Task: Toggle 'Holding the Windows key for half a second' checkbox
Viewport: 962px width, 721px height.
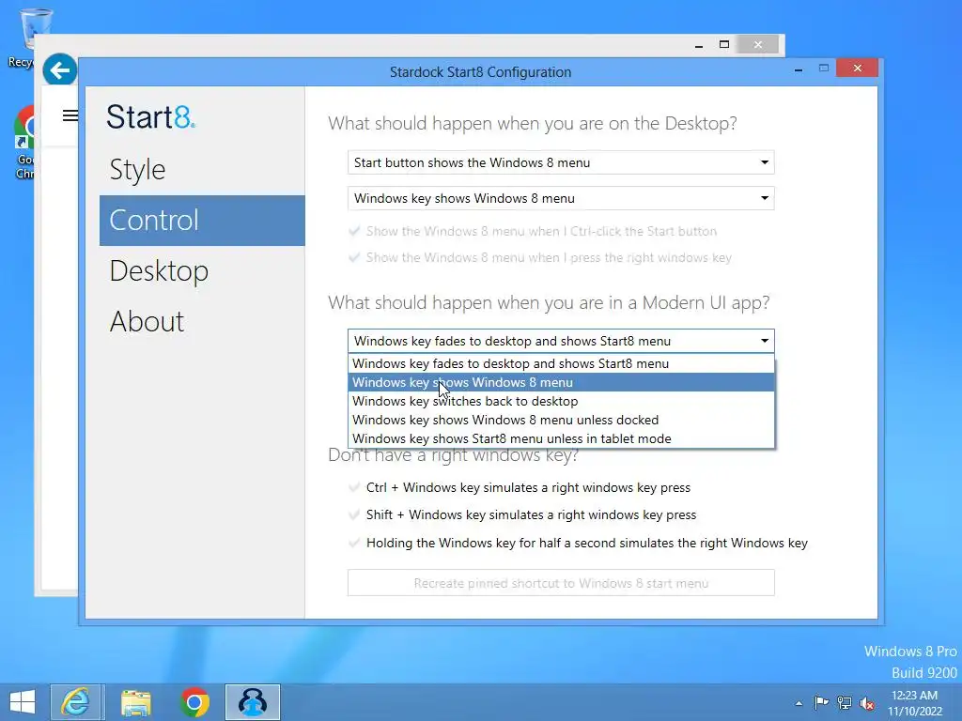Action: click(354, 543)
